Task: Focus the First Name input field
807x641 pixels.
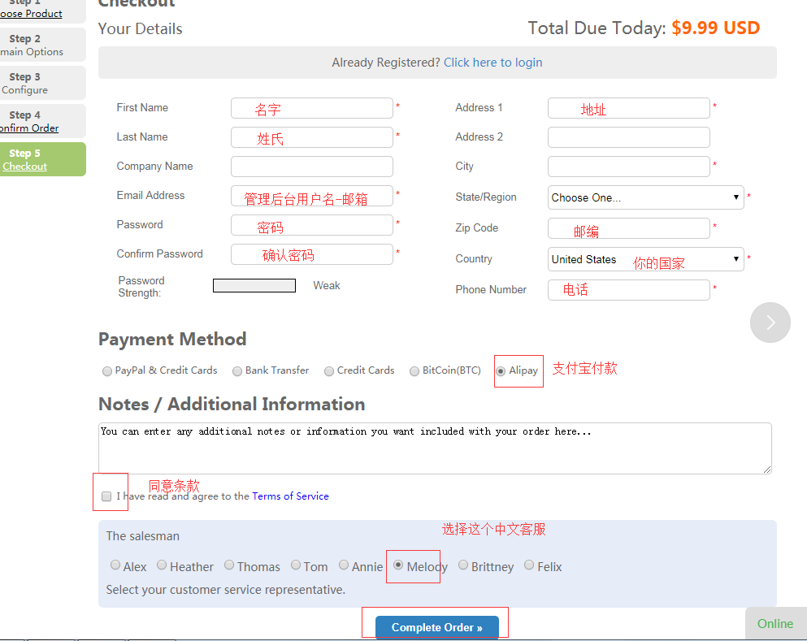Action: 311,108
